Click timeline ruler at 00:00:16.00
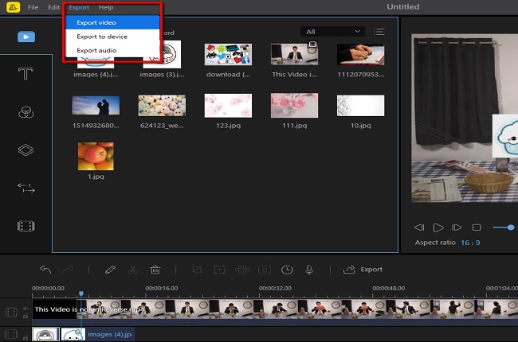The image size is (518, 342). [162, 288]
